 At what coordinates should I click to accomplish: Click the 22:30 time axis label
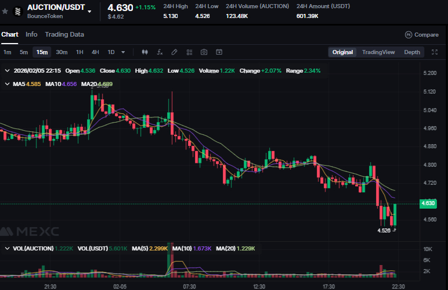click(x=398, y=287)
